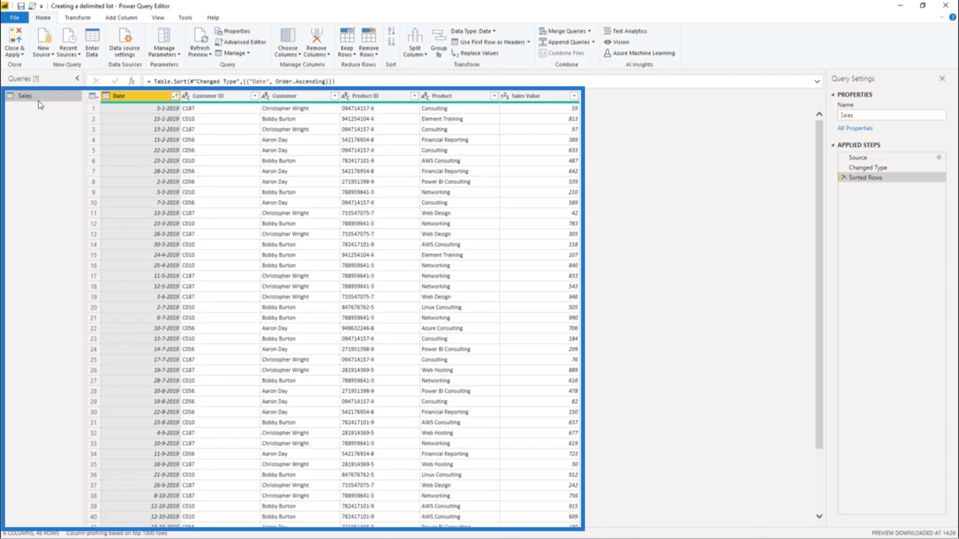Open the Product column filter dropdown
The width and height of the screenshot is (959, 539).
(494, 96)
